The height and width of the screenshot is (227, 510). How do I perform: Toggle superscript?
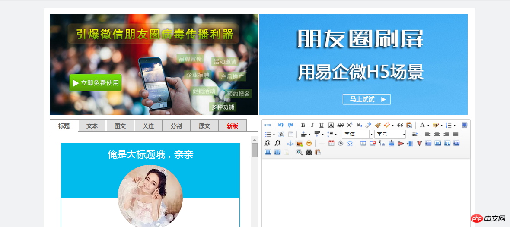point(350,125)
